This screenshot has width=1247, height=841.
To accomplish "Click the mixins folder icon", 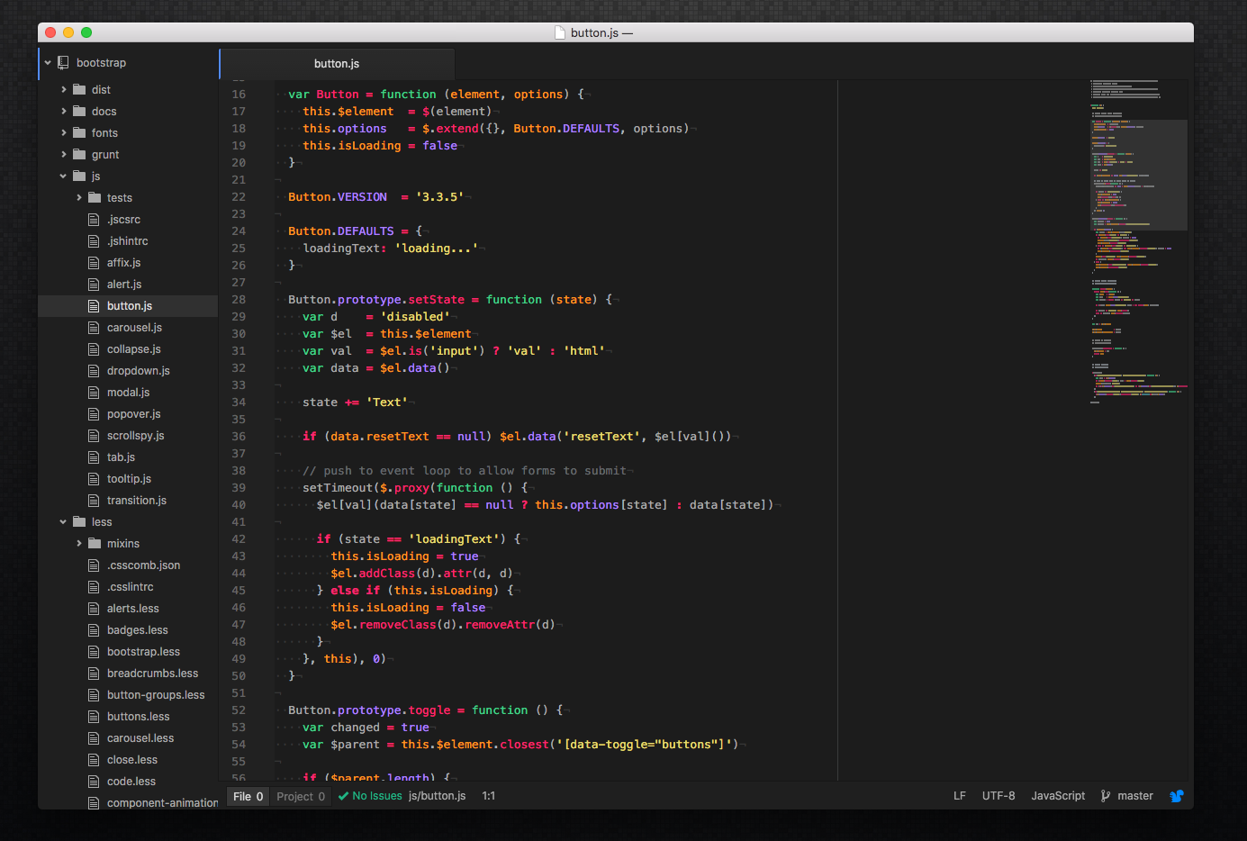I will [95, 544].
